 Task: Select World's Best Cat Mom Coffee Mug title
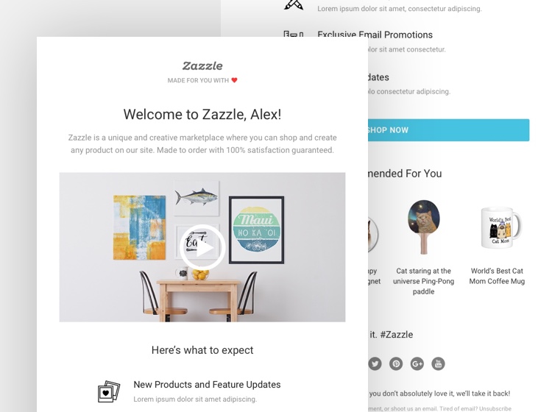tap(497, 276)
